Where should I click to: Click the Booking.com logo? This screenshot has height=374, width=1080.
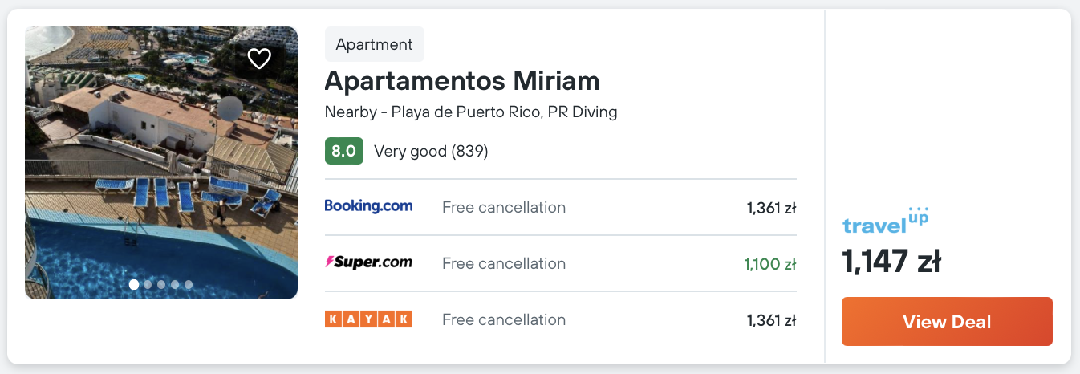[x=368, y=206]
